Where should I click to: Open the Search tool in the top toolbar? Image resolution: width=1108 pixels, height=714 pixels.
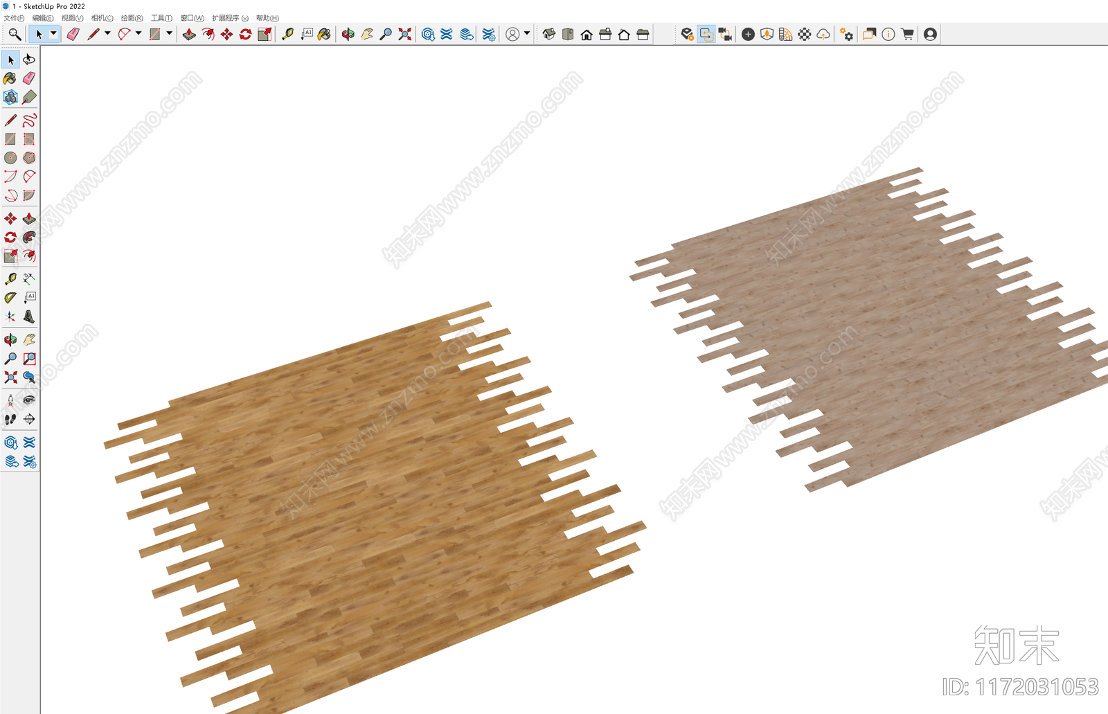point(15,34)
